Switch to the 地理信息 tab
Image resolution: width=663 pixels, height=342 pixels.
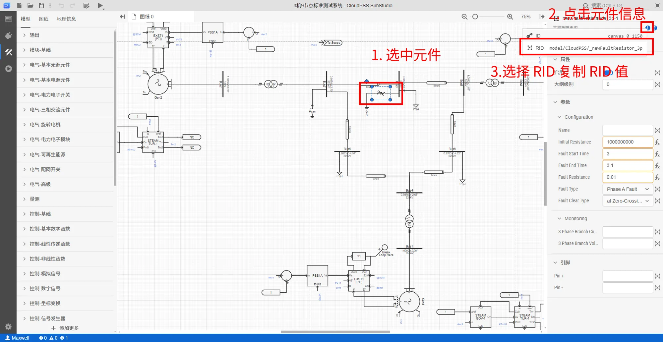[66, 19]
